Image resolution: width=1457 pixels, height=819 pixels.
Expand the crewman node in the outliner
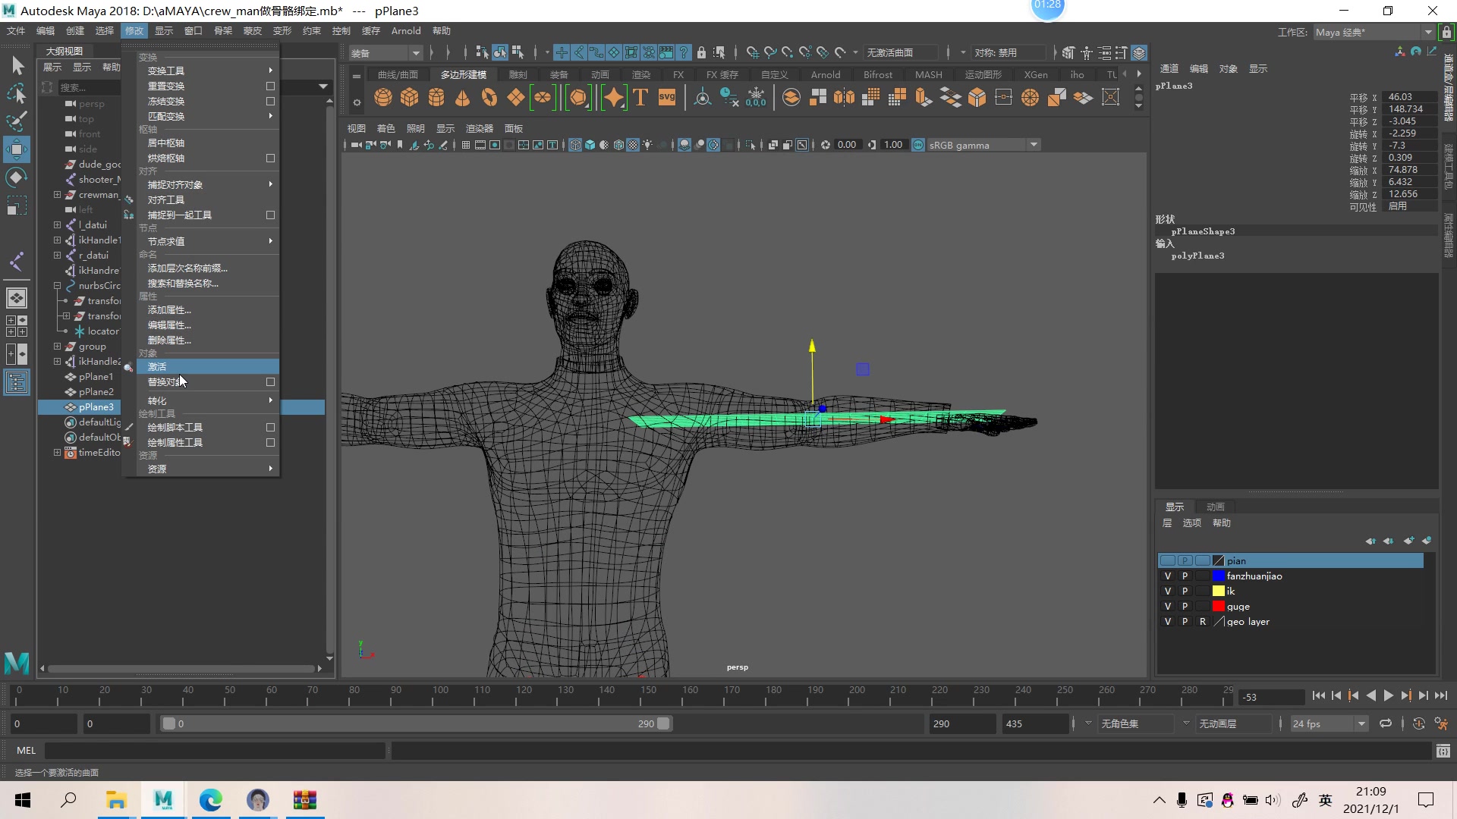tap(57, 195)
